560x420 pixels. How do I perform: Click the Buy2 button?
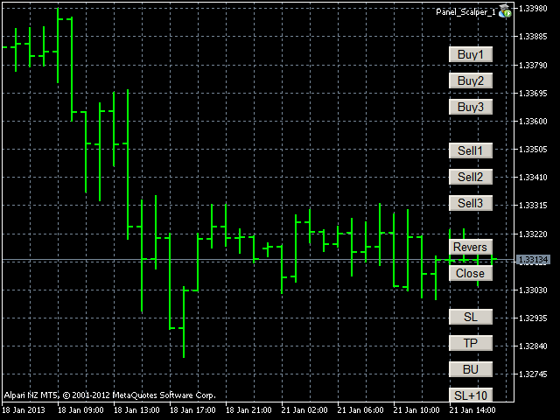tap(471, 80)
